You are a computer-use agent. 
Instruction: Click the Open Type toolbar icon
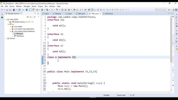[x=74, y=10]
